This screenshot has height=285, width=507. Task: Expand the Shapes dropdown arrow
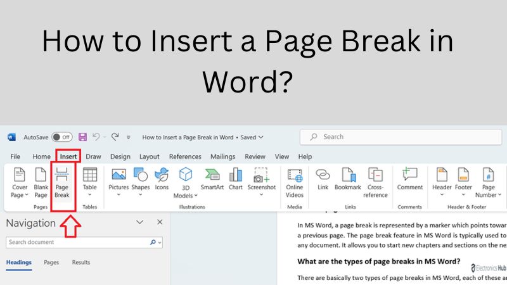[x=140, y=194]
